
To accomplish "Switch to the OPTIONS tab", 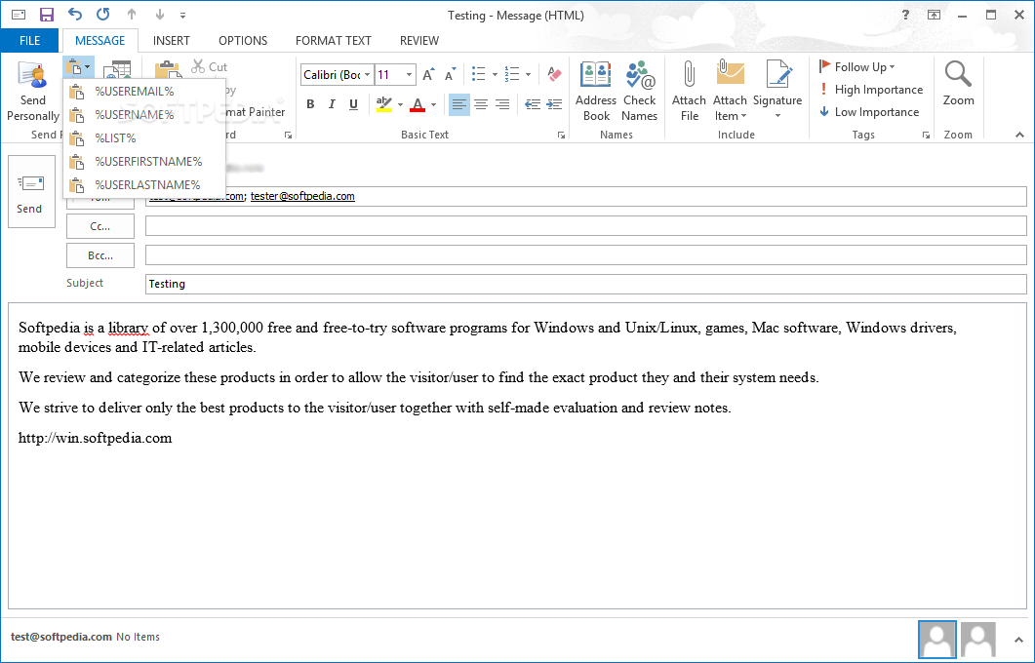I will [243, 40].
